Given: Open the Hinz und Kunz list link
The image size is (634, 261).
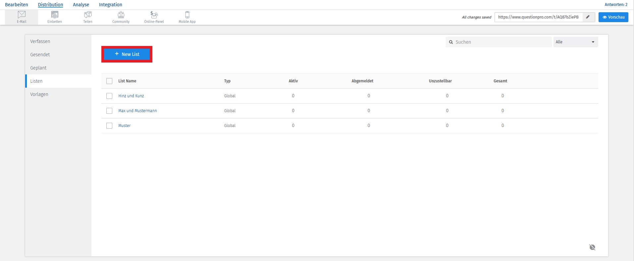Looking at the screenshot, I should pyautogui.click(x=131, y=96).
